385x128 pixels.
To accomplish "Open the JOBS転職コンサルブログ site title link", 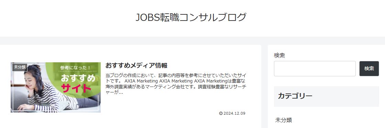I will tap(191, 17).
